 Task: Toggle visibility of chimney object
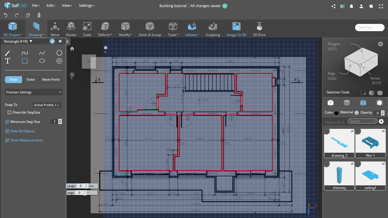point(352,164)
